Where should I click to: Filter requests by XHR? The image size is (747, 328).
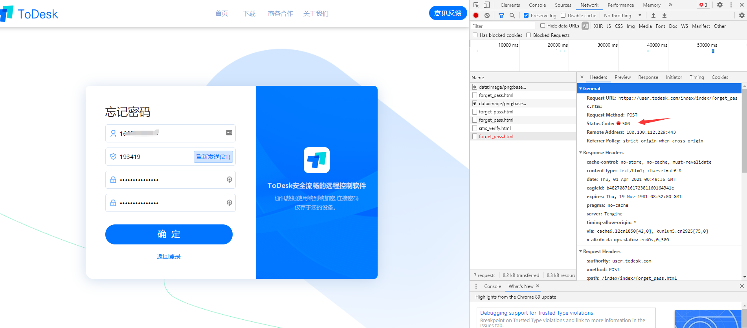coord(598,26)
